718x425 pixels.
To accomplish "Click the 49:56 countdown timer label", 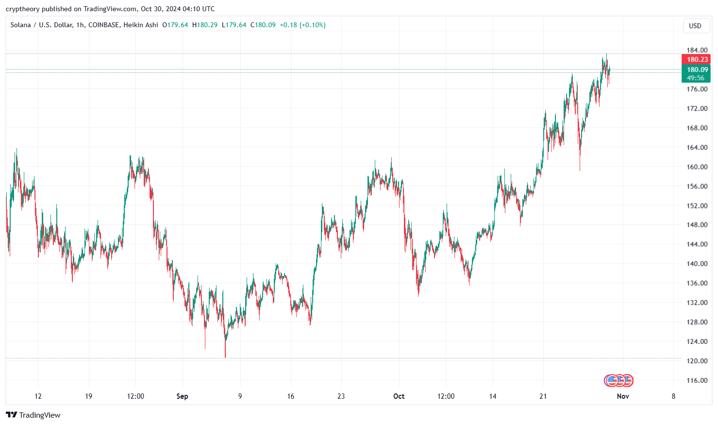I will click(696, 78).
